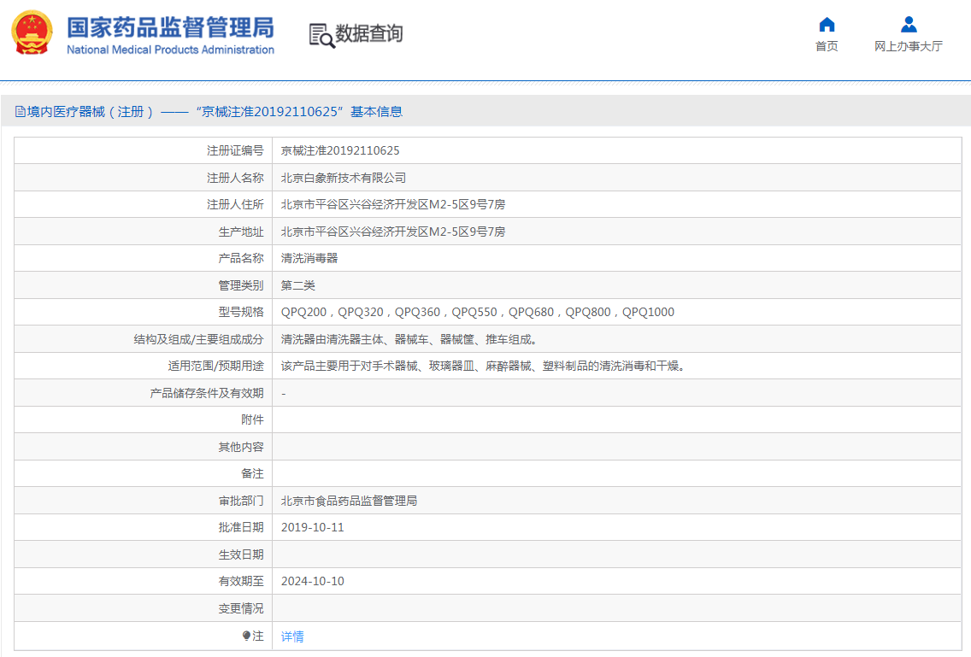This screenshot has height=657, width=971.
Task: Open the 详情 details link
Action: coord(291,636)
